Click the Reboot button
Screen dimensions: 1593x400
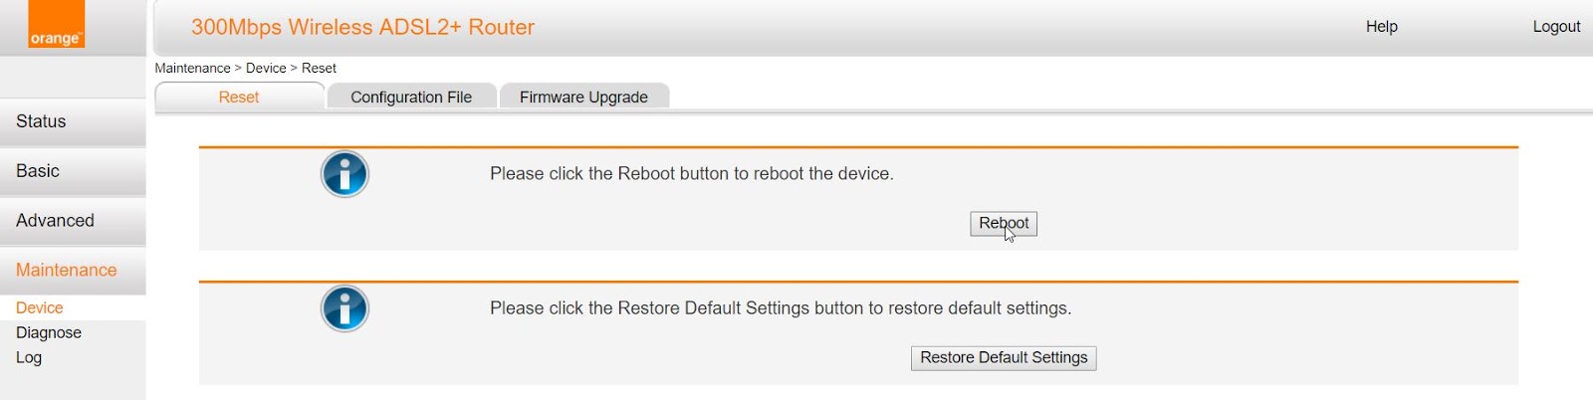click(x=1004, y=224)
